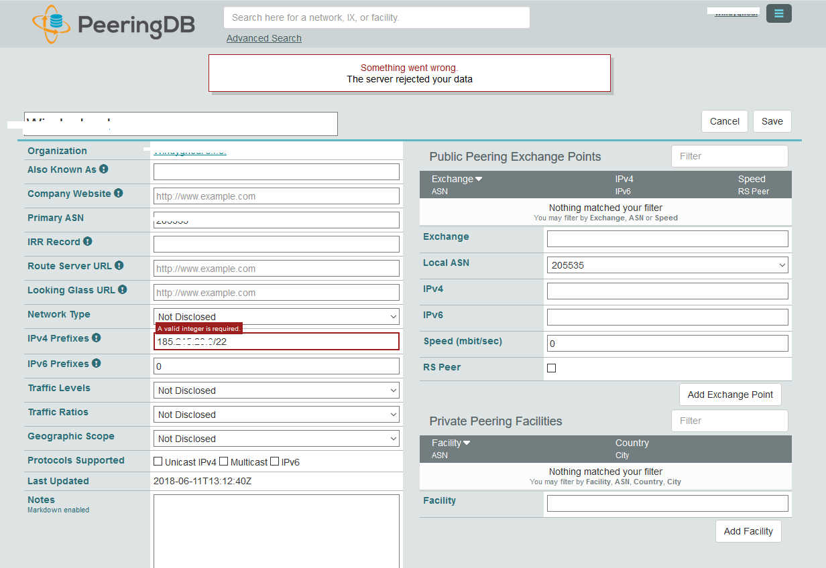This screenshot has height=568, width=826.
Task: Enable IPv6 protocol checkbox
Action: coord(275,461)
